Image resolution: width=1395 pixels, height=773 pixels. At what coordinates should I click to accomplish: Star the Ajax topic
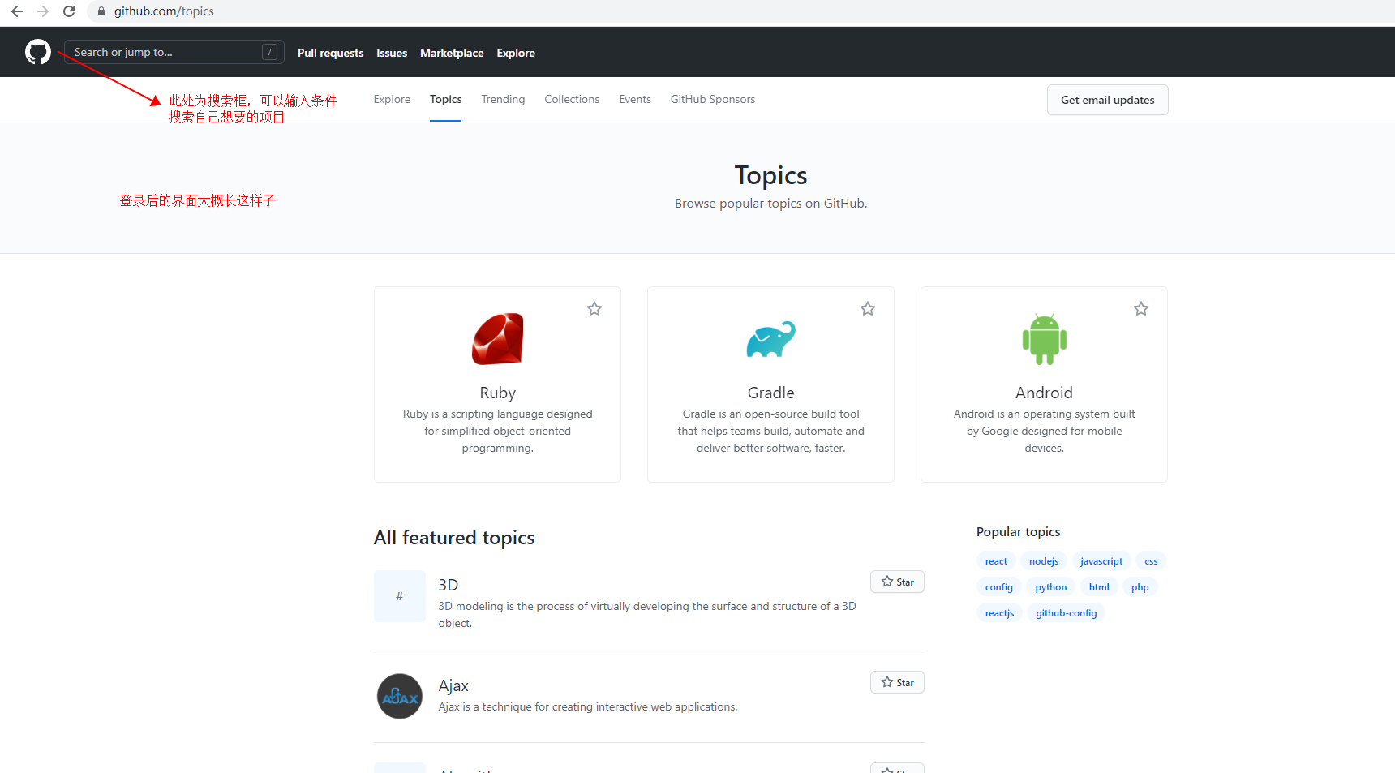[897, 682]
